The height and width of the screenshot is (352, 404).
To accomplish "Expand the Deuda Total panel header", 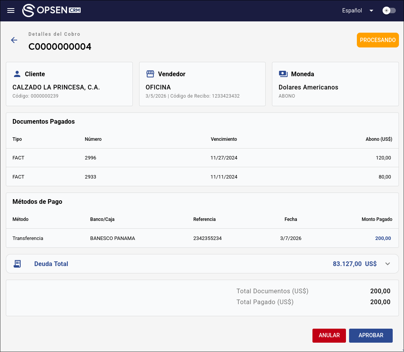I will (195, 264).
